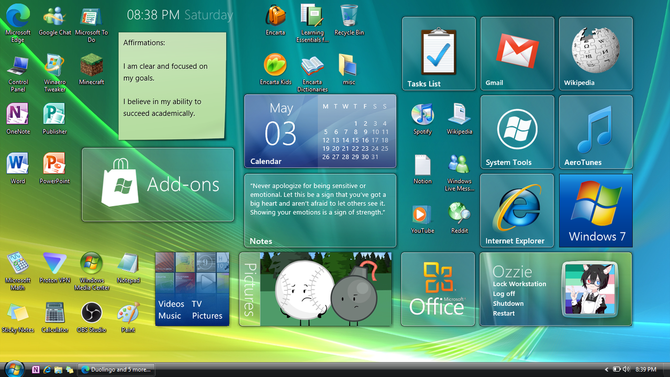Open Control Panel desktop icon

[x=18, y=73]
